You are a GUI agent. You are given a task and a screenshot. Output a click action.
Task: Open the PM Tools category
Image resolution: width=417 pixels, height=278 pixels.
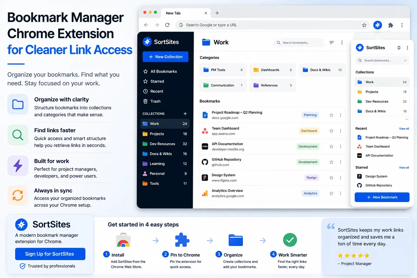pos(223,70)
